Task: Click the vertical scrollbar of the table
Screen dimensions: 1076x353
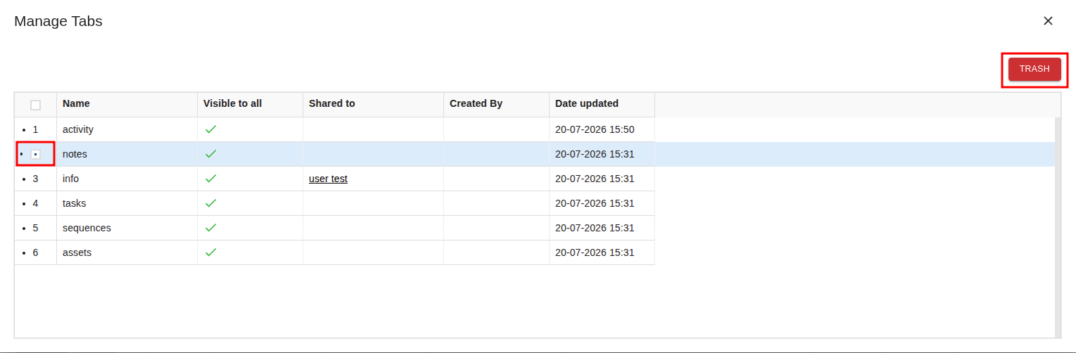Action: pyautogui.click(x=1058, y=227)
